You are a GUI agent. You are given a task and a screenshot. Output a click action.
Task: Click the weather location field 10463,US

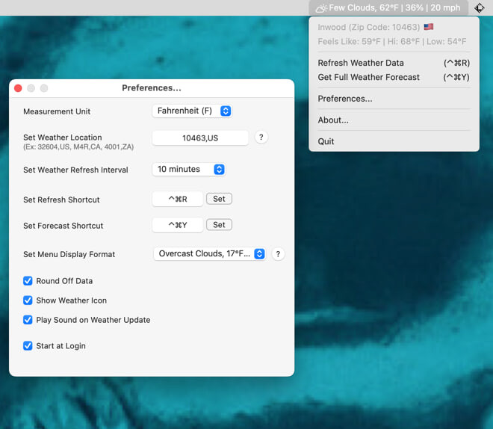tap(200, 138)
